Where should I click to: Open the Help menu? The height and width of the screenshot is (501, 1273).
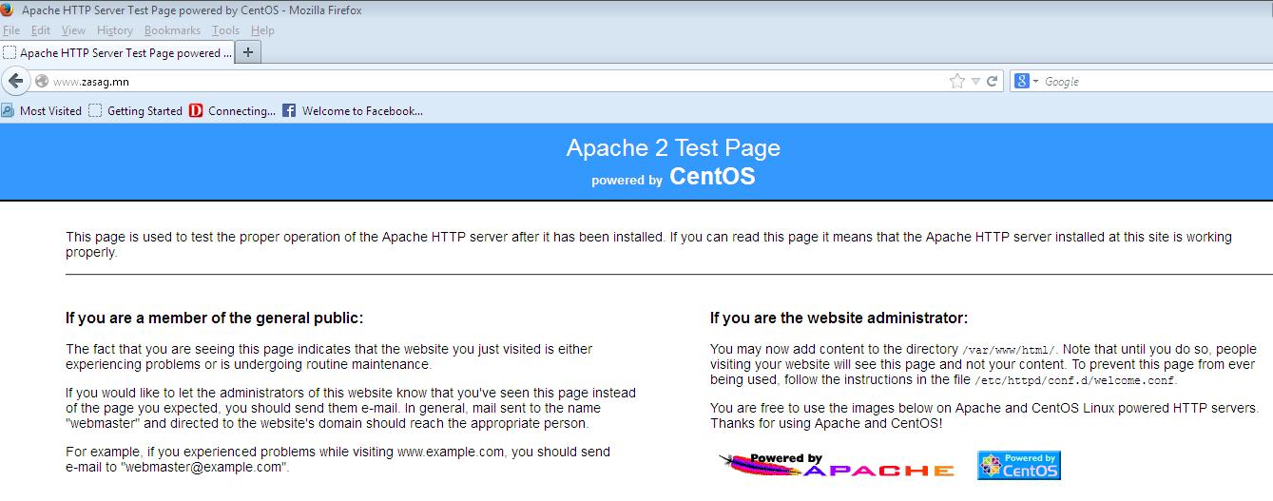[262, 30]
